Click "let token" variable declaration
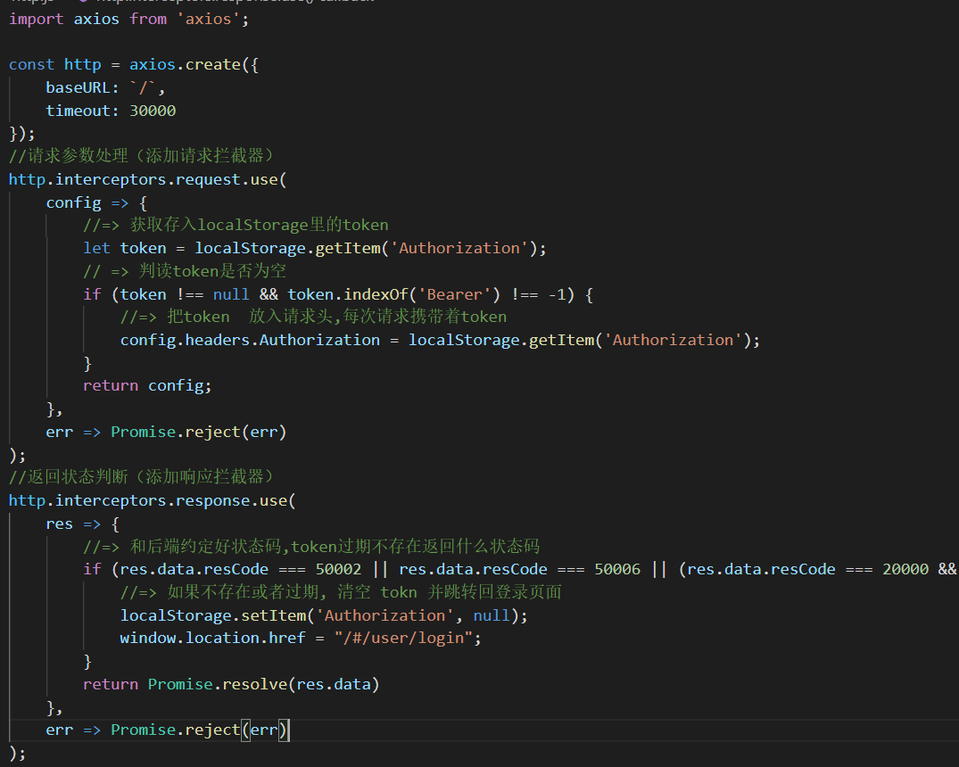Viewport: 959px width, 767px height. (125, 248)
